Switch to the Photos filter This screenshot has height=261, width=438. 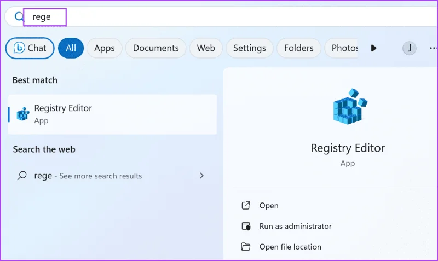tap(341, 48)
